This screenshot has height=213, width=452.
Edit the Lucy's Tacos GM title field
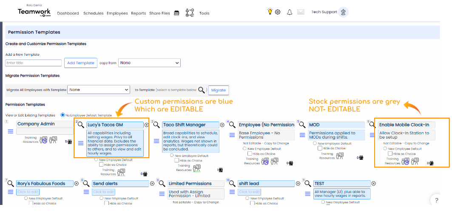115,125
